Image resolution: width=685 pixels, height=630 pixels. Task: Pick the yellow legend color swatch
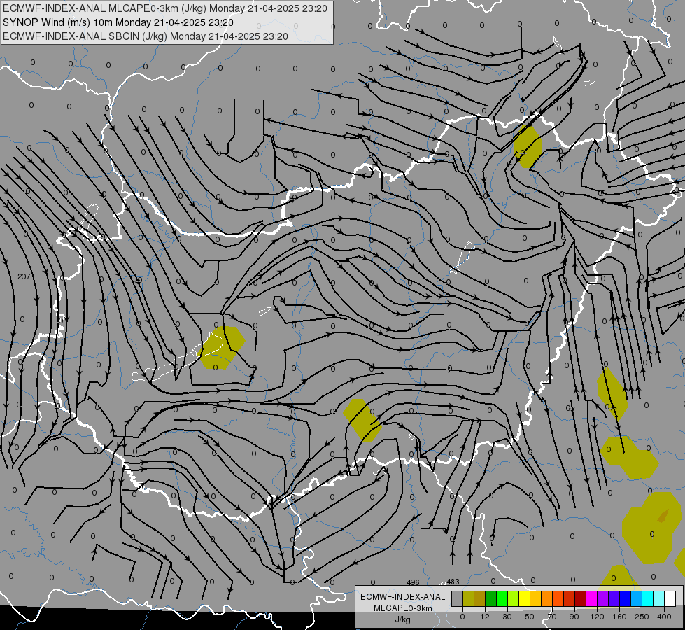pyautogui.click(x=525, y=599)
